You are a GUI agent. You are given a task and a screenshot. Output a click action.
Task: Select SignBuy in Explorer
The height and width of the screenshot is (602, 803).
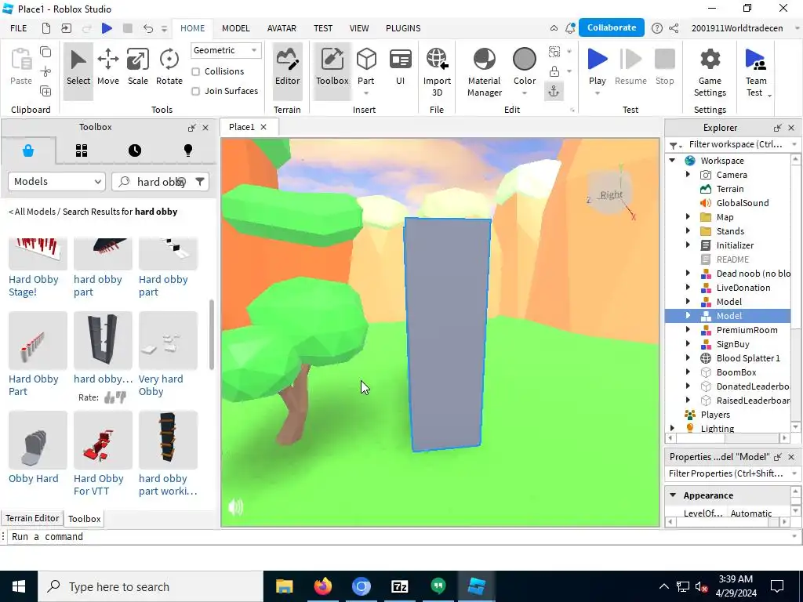click(732, 344)
